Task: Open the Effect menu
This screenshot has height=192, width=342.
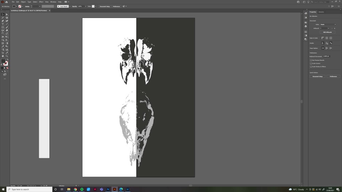Action: point(41,2)
